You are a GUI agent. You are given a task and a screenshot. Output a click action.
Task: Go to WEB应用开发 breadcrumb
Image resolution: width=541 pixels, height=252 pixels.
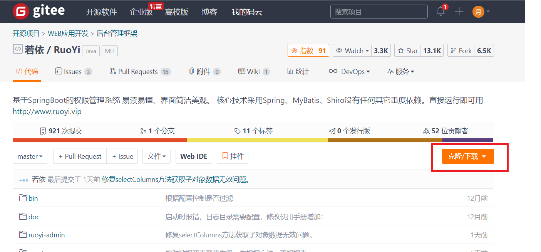pos(68,34)
